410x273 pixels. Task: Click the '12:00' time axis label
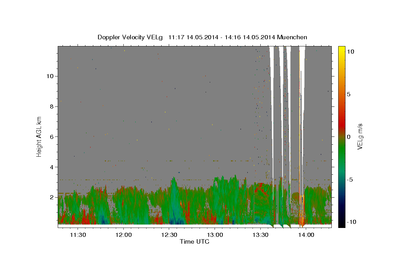[x=123, y=235]
